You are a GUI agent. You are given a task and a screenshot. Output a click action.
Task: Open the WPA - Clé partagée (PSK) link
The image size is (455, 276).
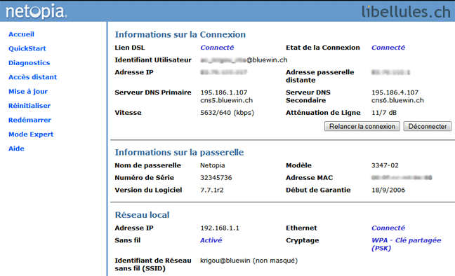tap(407, 244)
